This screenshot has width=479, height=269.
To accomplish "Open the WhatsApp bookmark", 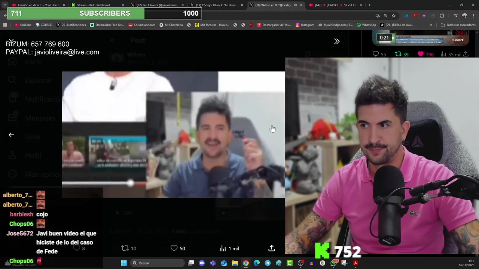I will (x=366, y=25).
